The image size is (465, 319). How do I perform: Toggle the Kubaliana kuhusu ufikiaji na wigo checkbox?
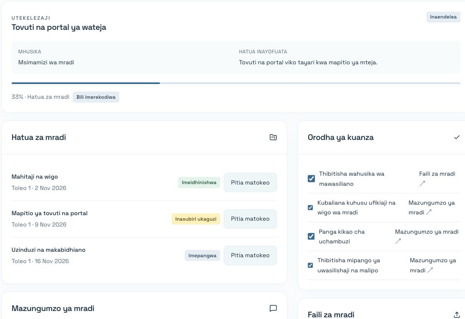[x=310, y=208]
